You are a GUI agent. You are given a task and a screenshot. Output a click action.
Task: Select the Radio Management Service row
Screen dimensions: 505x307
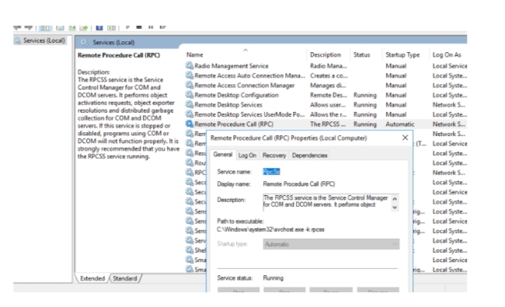click(232, 66)
